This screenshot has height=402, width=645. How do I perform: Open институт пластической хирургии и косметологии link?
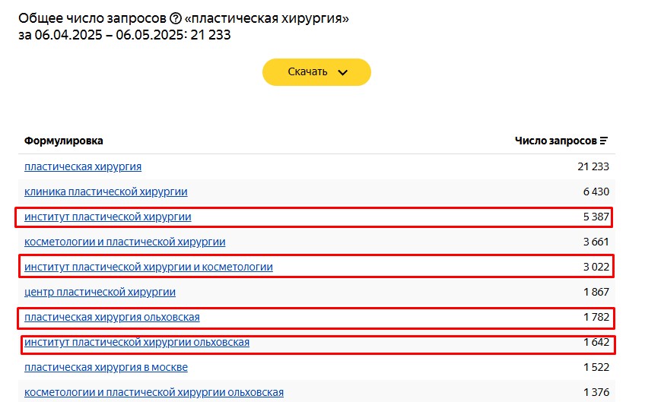[x=148, y=267]
